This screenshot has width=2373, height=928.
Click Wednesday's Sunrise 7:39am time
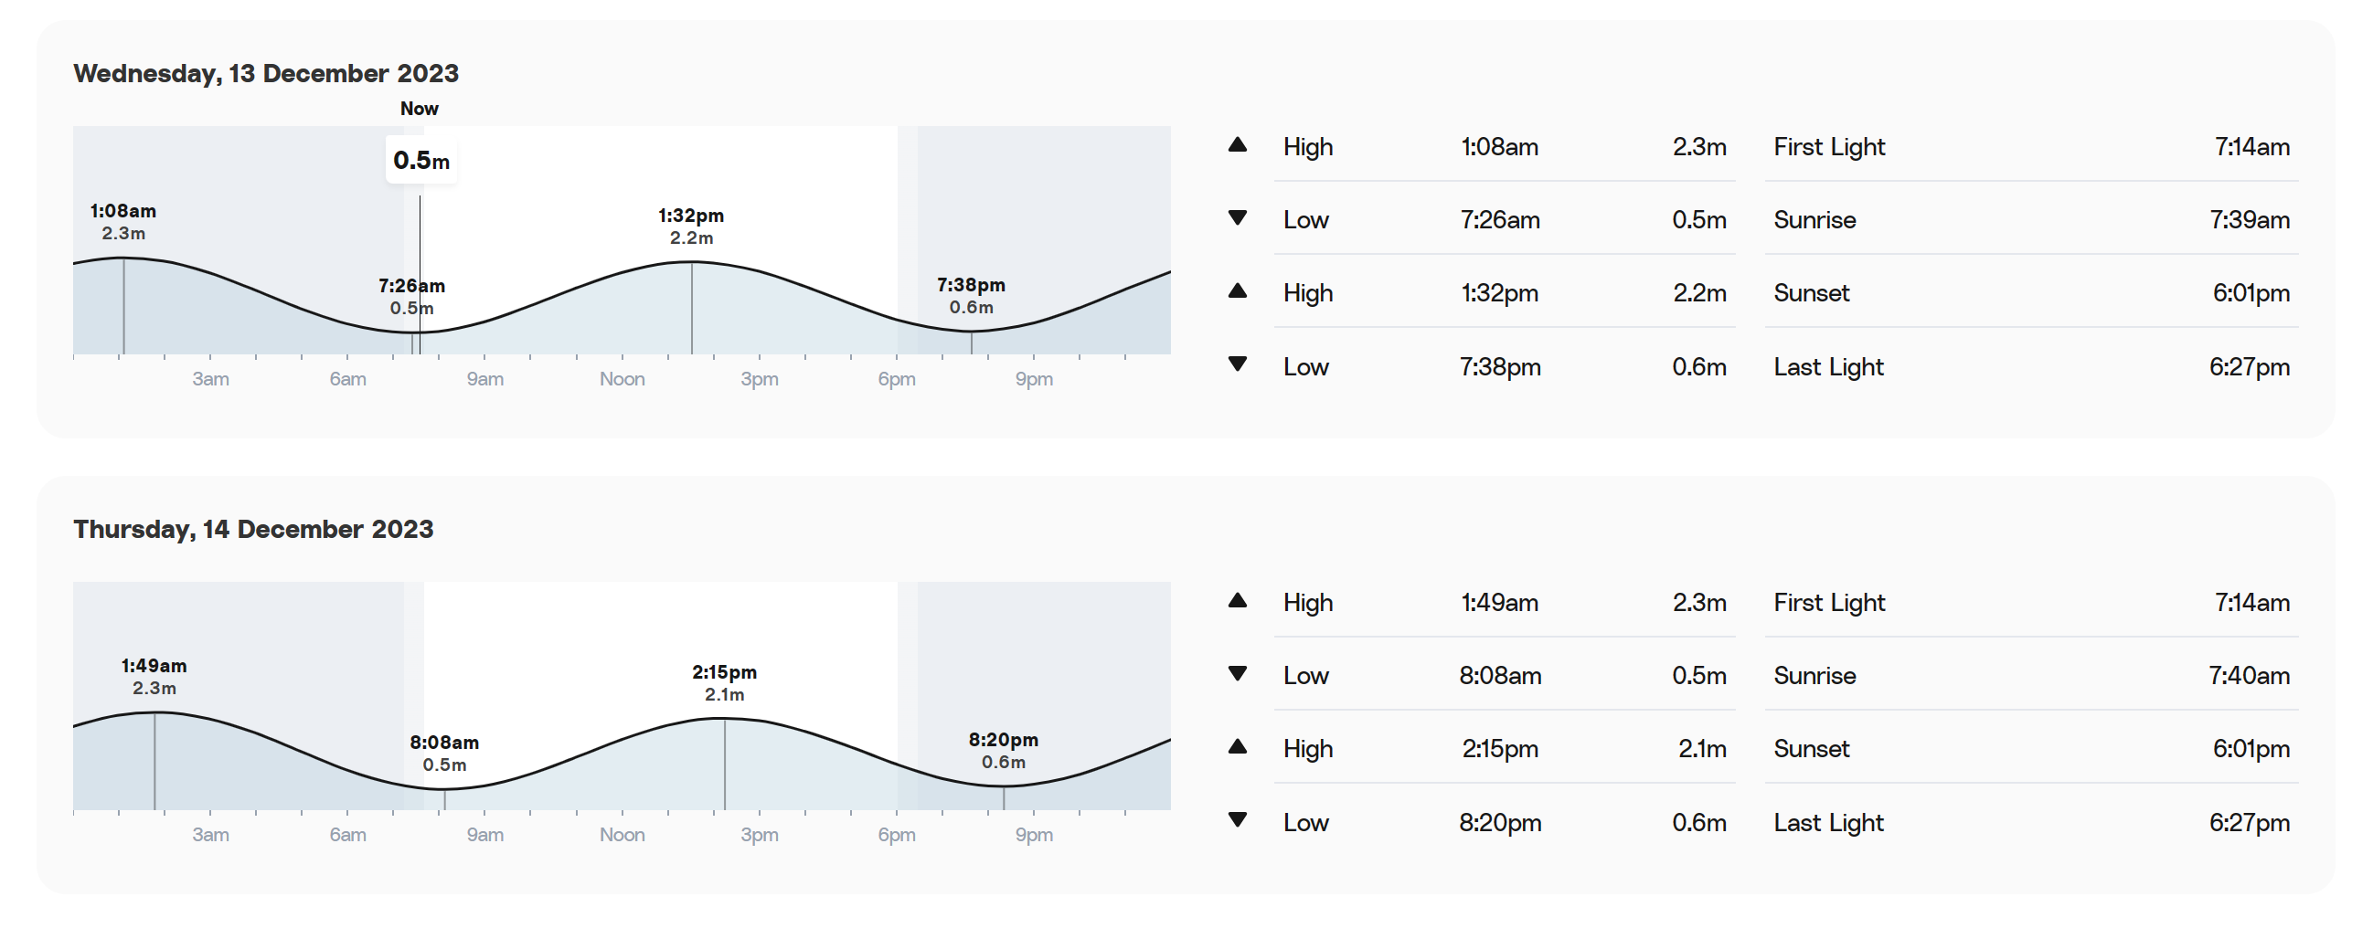point(2249,220)
